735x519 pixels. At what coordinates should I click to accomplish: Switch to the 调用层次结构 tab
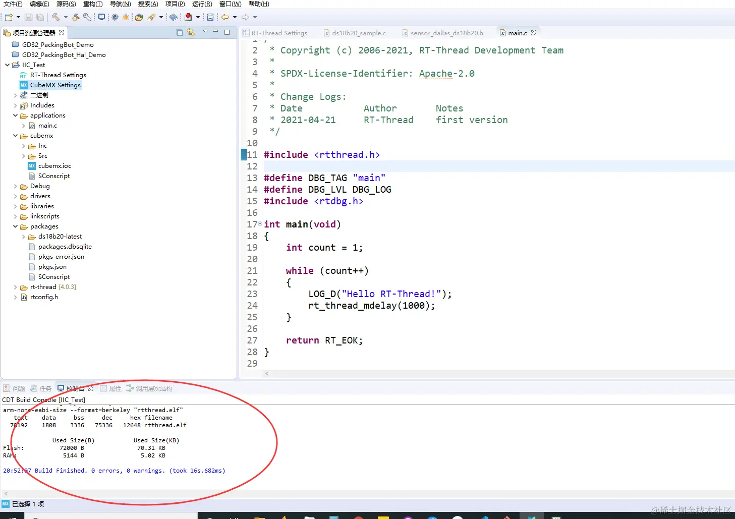click(x=149, y=388)
